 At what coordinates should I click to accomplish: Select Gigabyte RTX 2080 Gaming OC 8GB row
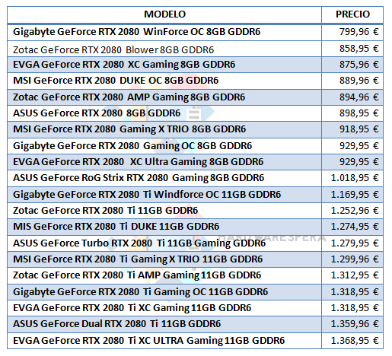pos(195,146)
